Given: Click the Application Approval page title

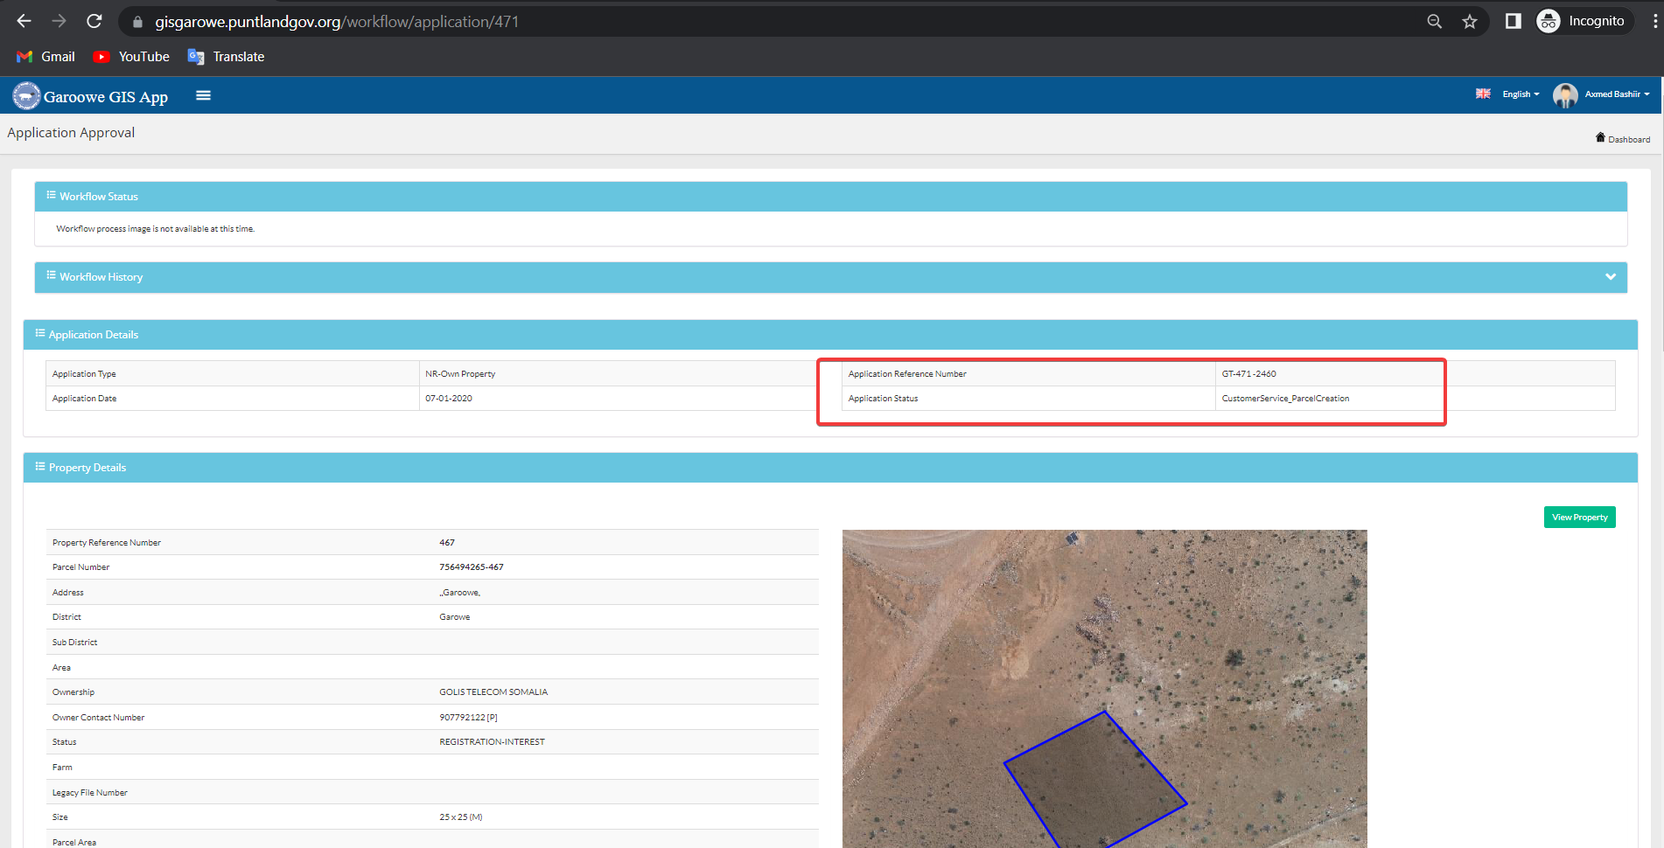Looking at the screenshot, I should coord(71,133).
